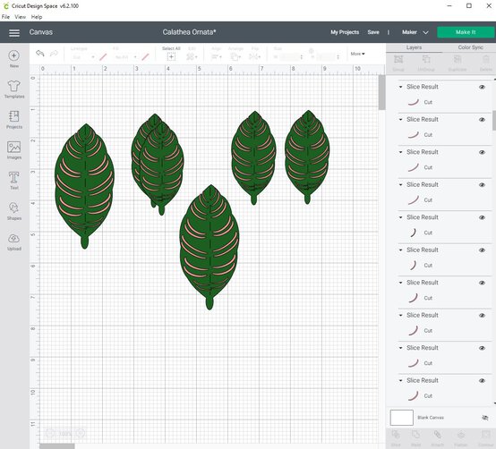Open the hamburger main menu

point(14,32)
